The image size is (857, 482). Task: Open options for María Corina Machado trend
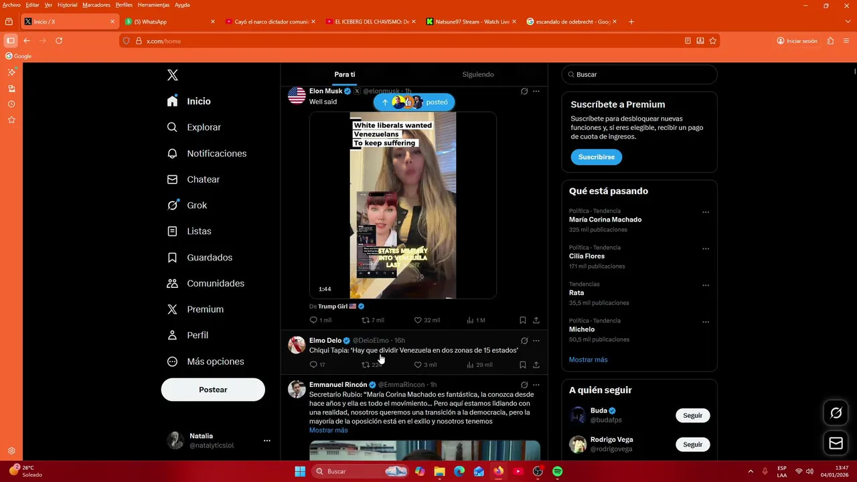(706, 212)
